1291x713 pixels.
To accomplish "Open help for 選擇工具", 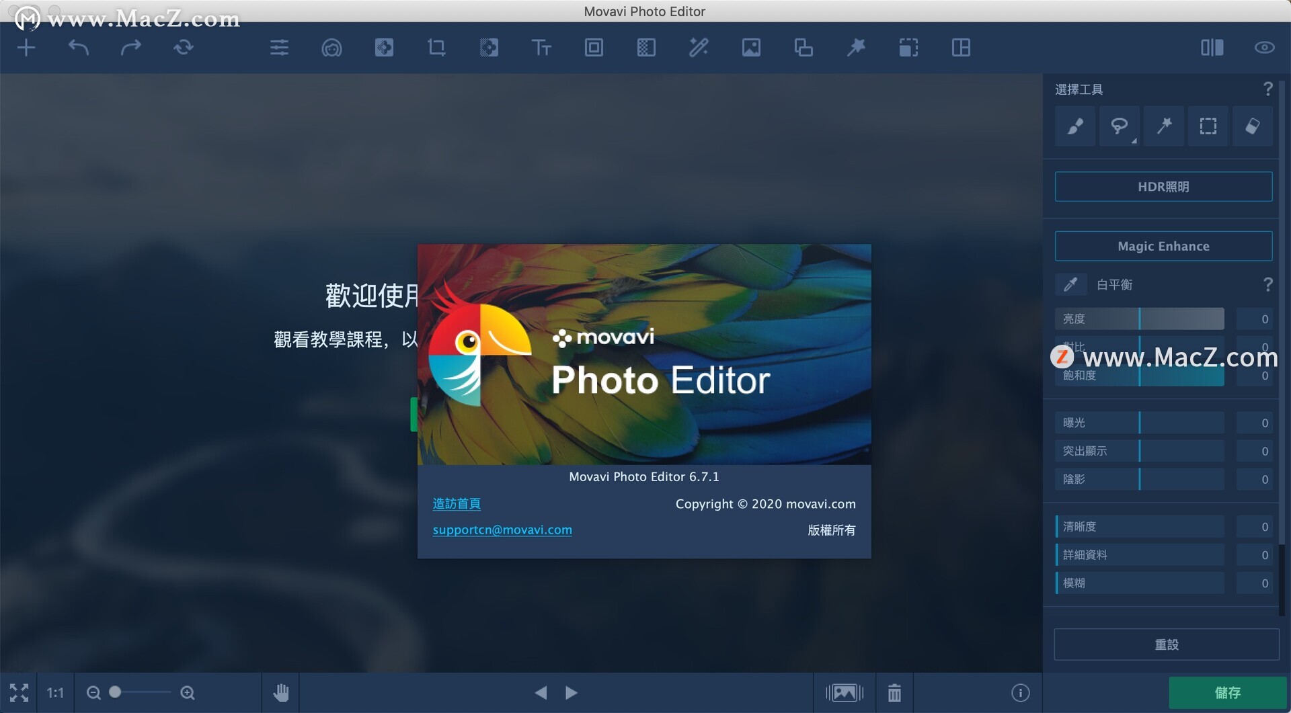I will pos(1267,89).
